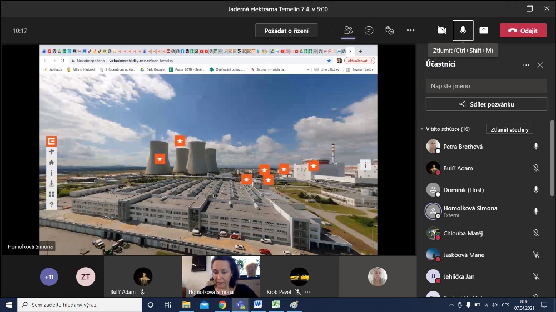Toggle the camera off/on
This screenshot has height=312, width=556.
click(442, 31)
